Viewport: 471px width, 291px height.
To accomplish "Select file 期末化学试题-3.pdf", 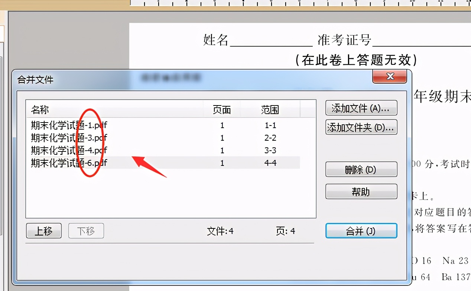I will [163, 138].
